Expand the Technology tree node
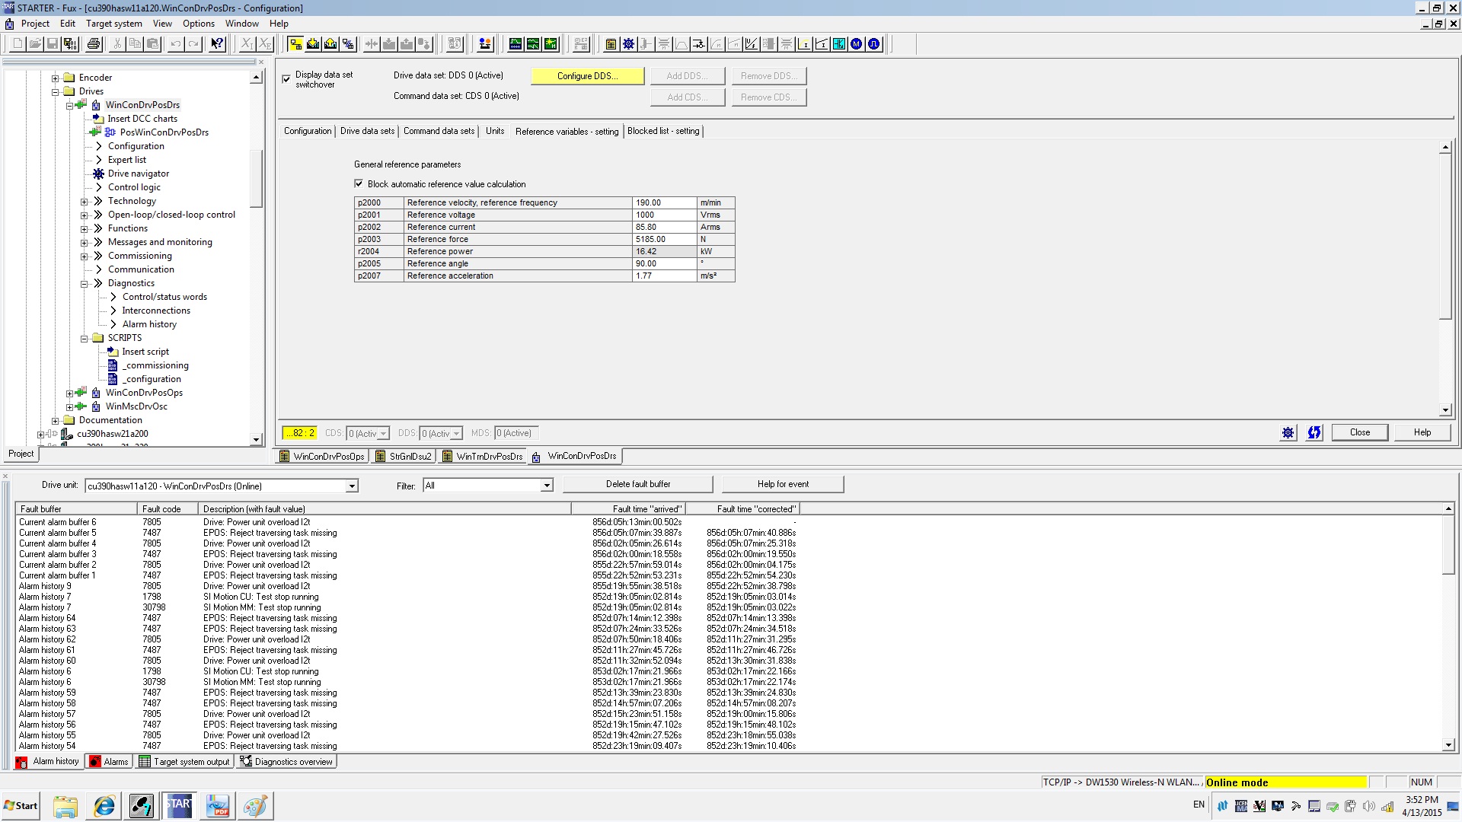 [x=85, y=202]
